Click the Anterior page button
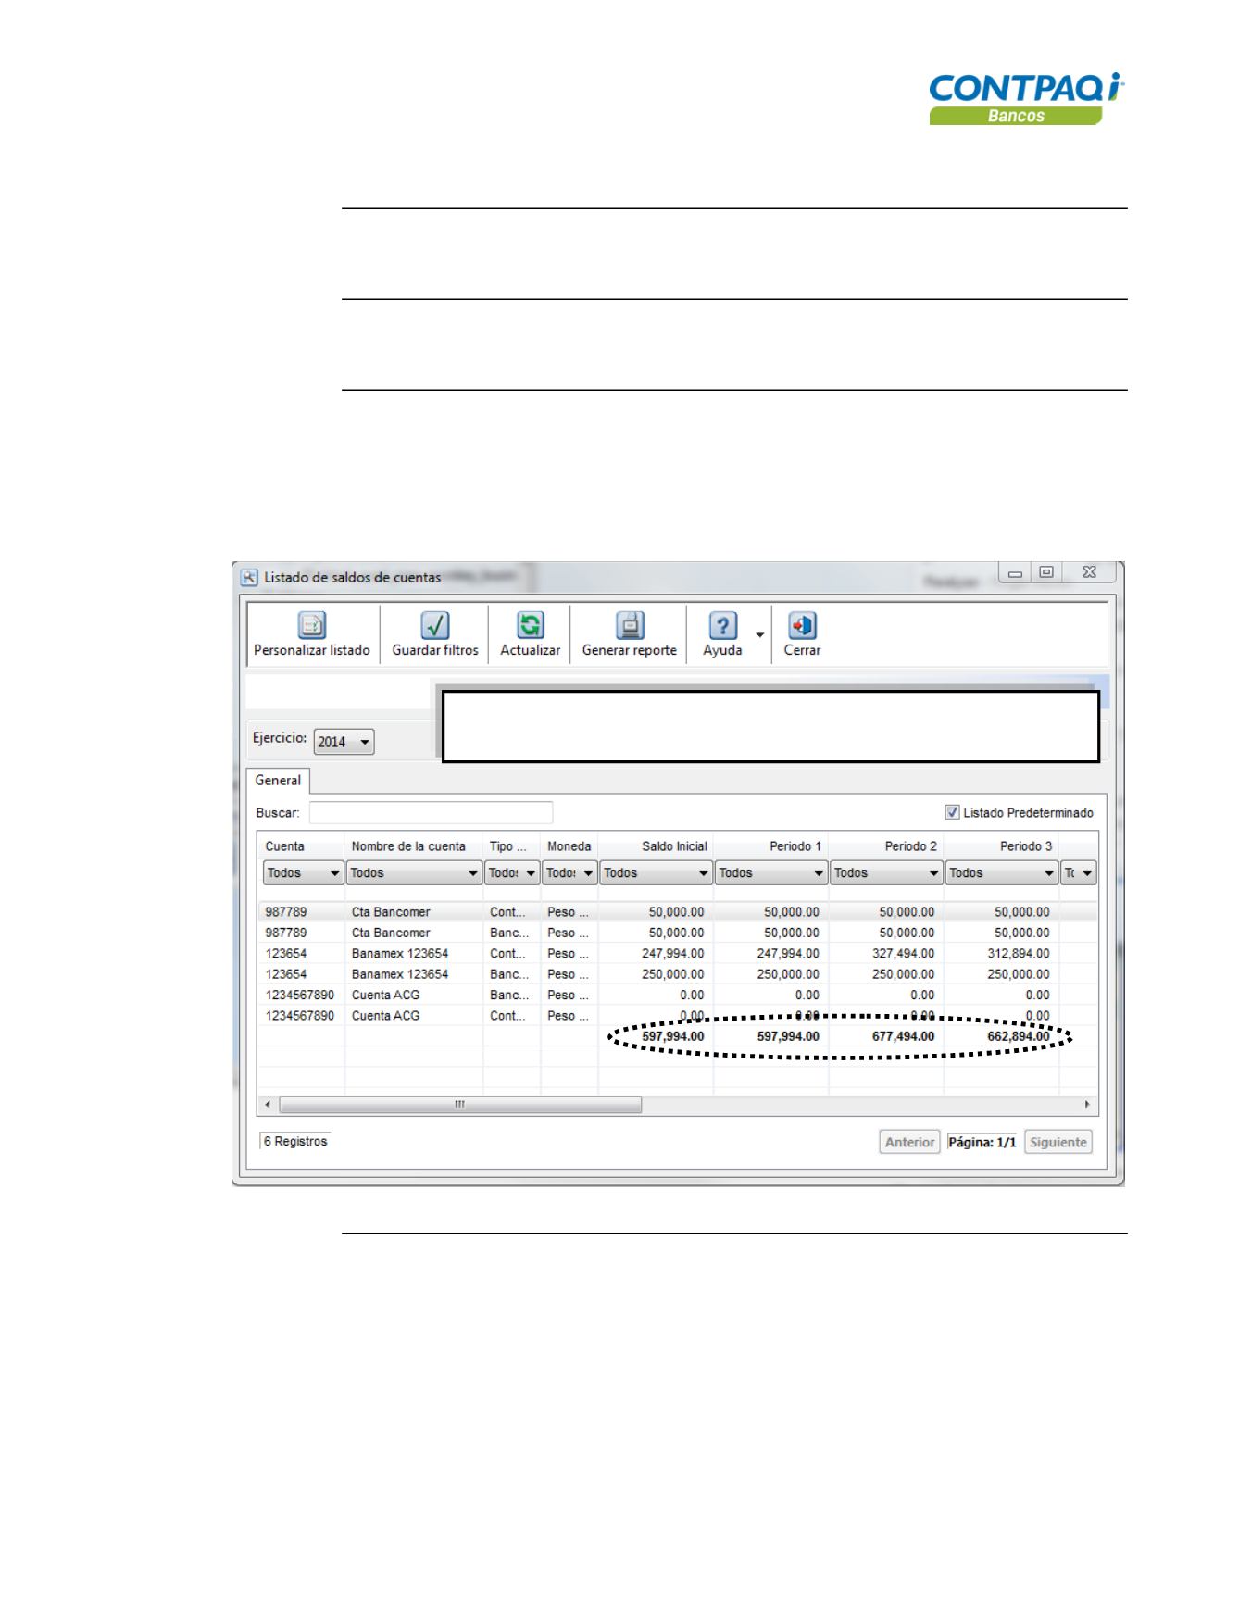Viewport: 1239px width, 1603px height. tap(908, 1143)
